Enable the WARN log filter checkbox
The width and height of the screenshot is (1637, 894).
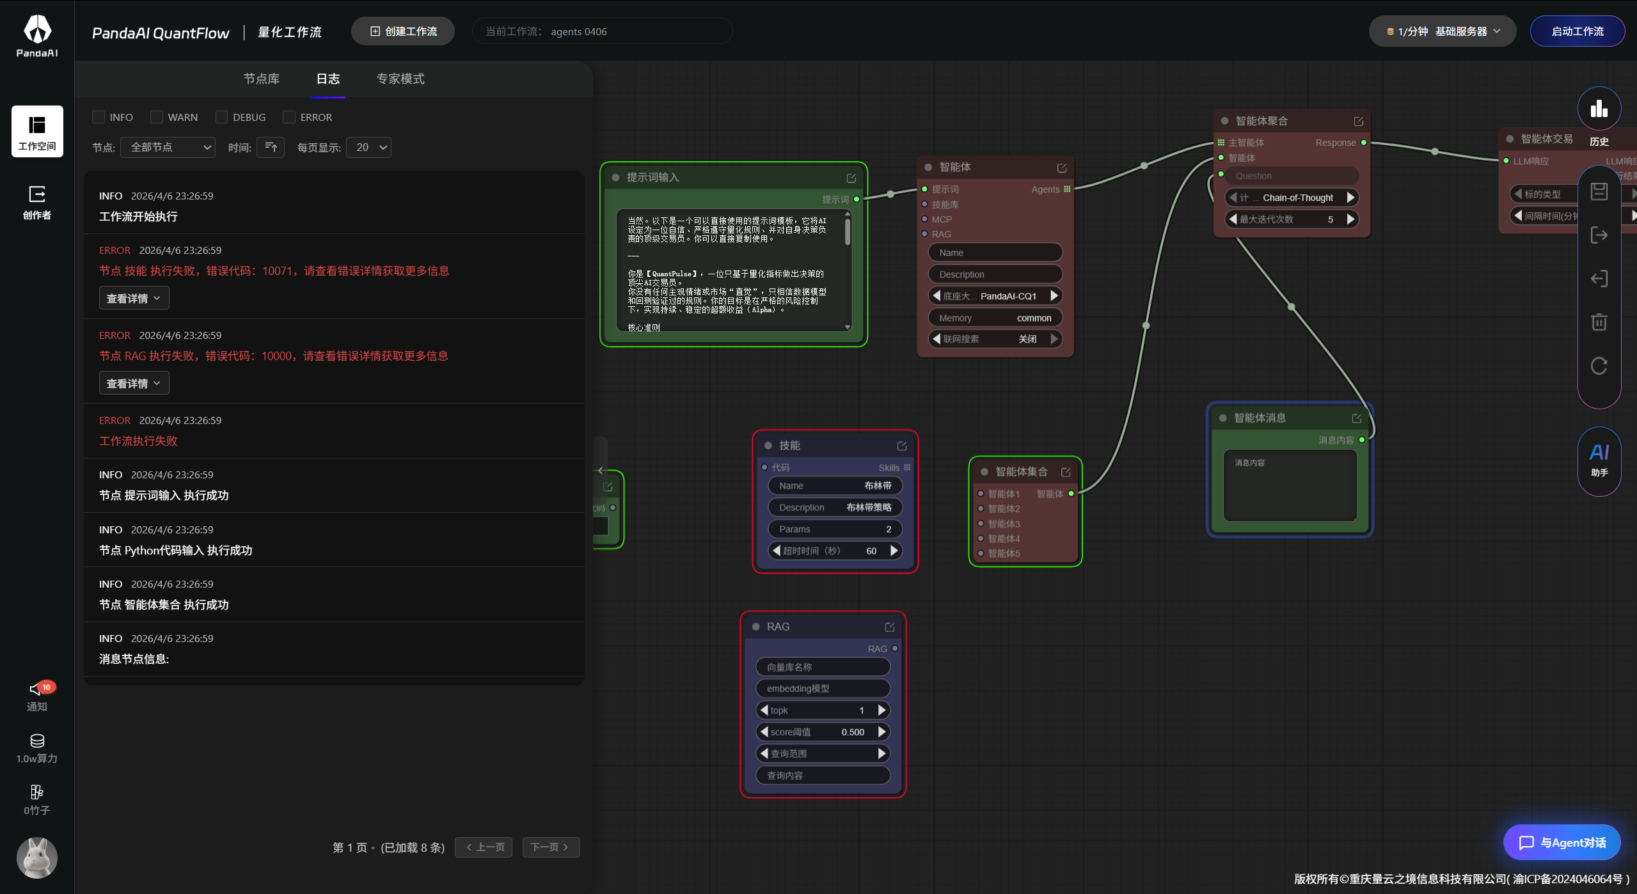coord(157,117)
